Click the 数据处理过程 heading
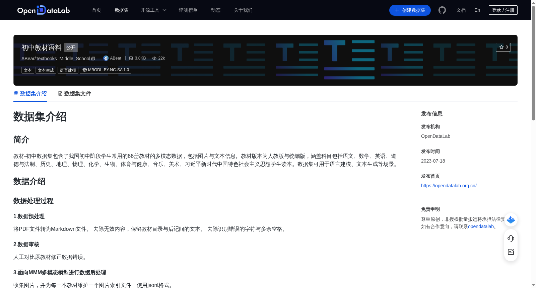Viewport: 536px width, 288px height. 33,201
